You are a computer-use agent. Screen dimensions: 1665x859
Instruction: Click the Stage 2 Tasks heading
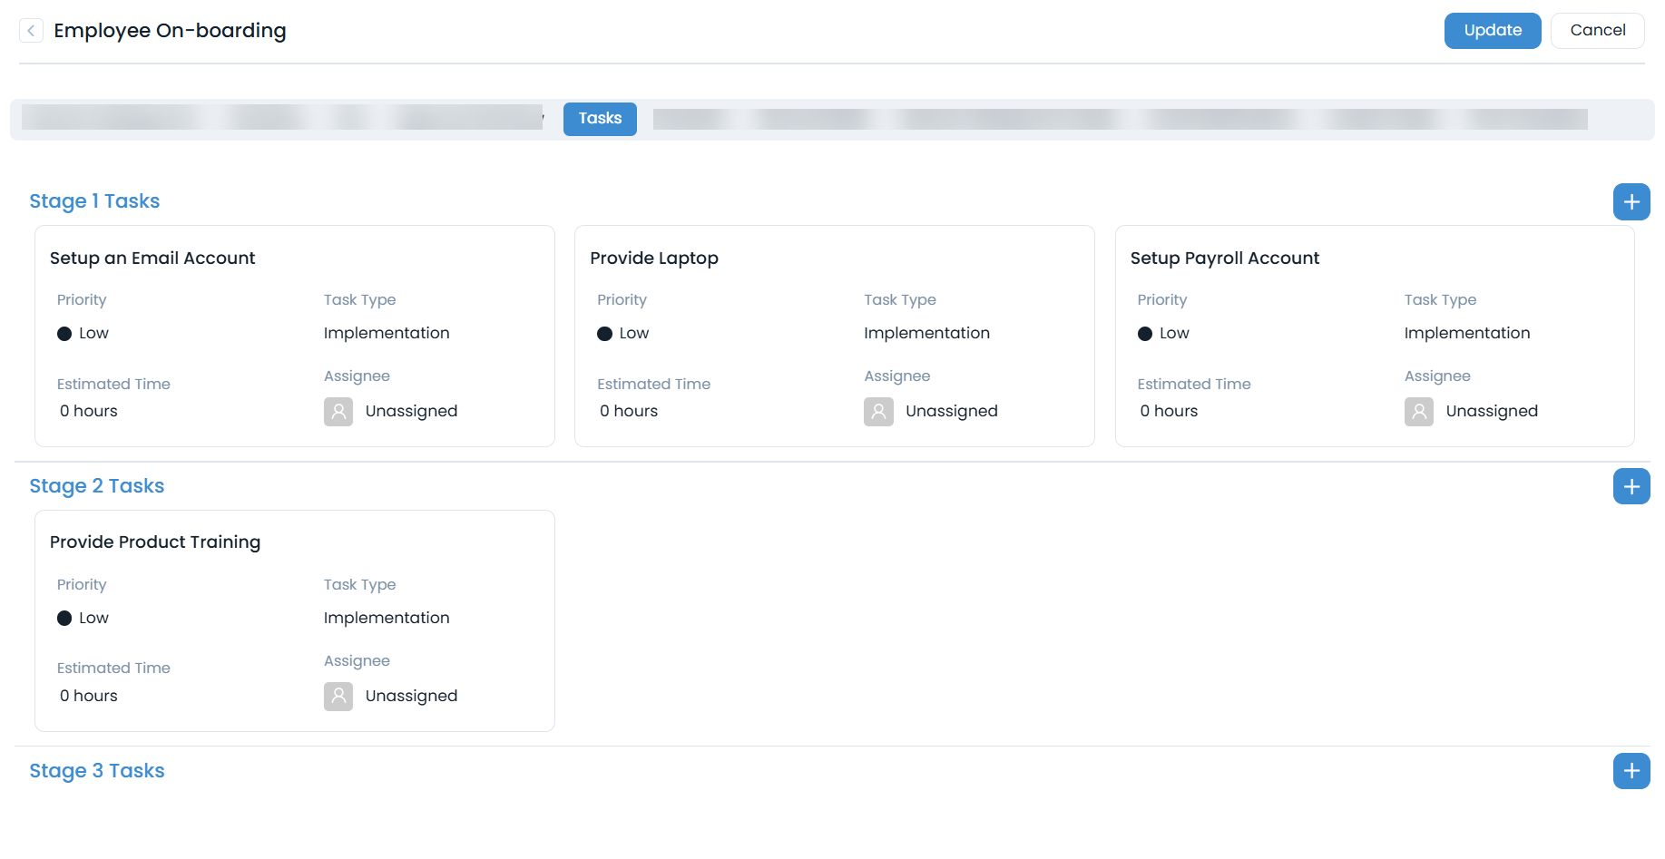pyautogui.click(x=97, y=486)
